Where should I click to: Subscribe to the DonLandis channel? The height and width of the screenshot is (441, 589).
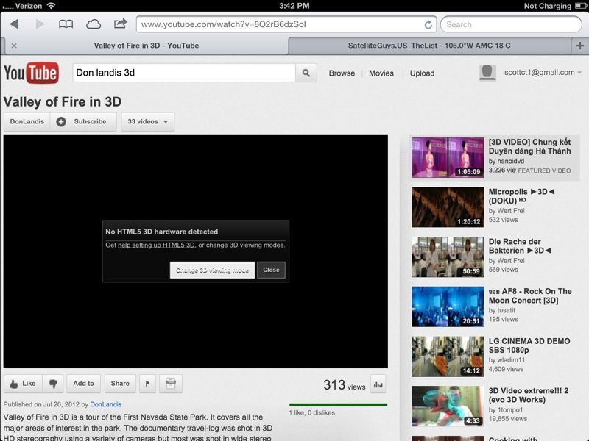83,121
